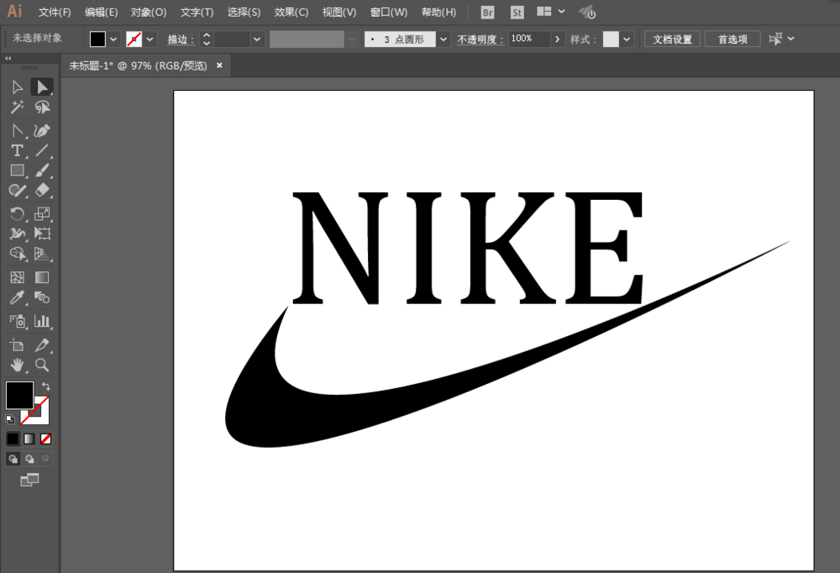This screenshot has width=840, height=573.
Task: Click the opacity 100% input field
Action: [x=529, y=39]
